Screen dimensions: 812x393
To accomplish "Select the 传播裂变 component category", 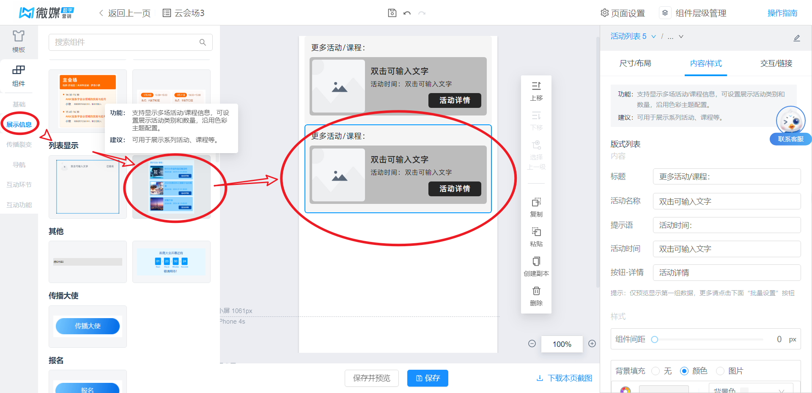I will (x=19, y=144).
